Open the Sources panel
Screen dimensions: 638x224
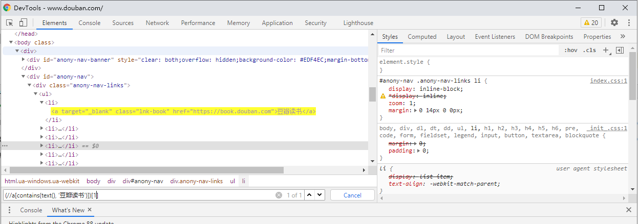pyautogui.click(x=123, y=22)
